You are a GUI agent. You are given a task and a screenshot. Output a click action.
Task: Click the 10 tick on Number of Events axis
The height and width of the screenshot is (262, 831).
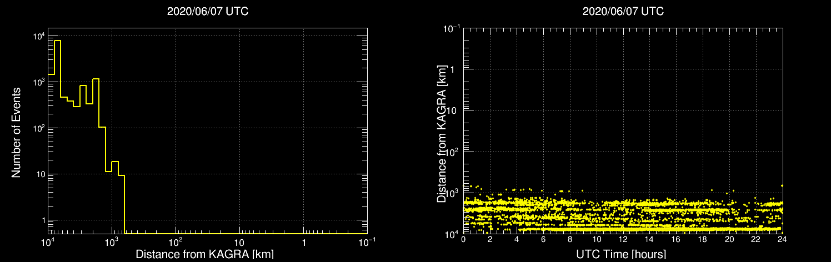40,175
